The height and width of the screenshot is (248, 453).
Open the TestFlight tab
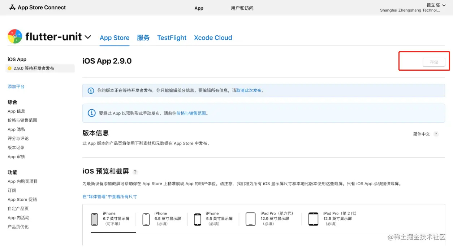[172, 38]
